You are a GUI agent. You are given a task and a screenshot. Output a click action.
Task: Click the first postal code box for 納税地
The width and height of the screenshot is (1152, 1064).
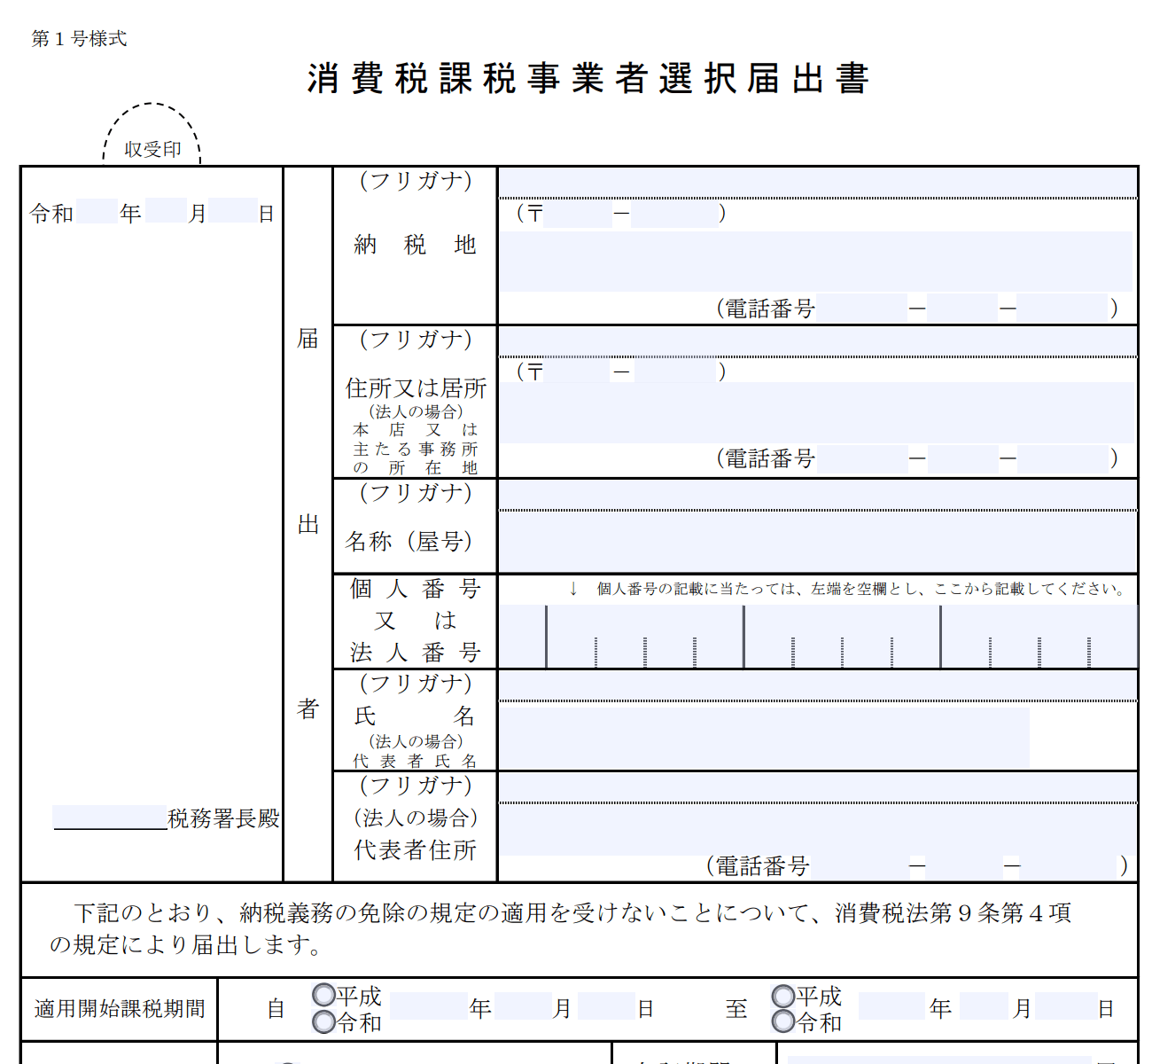[578, 214]
